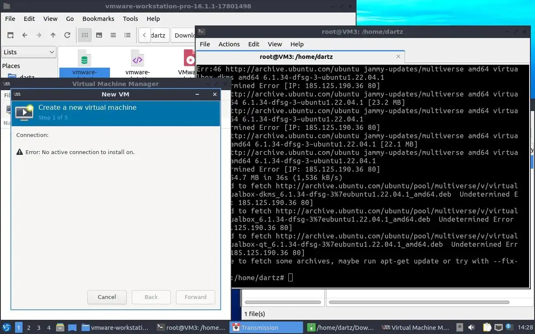Go up to the parent folder
Image resolution: width=535 pixels, height=334 pixels.
[53, 35]
